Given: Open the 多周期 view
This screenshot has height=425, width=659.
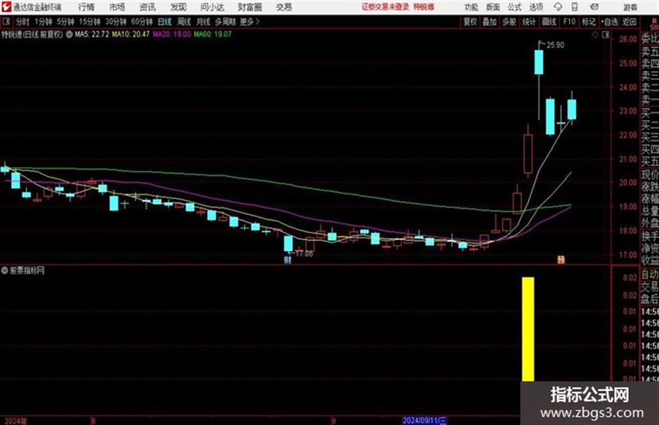Looking at the screenshot, I should pyautogui.click(x=225, y=22).
